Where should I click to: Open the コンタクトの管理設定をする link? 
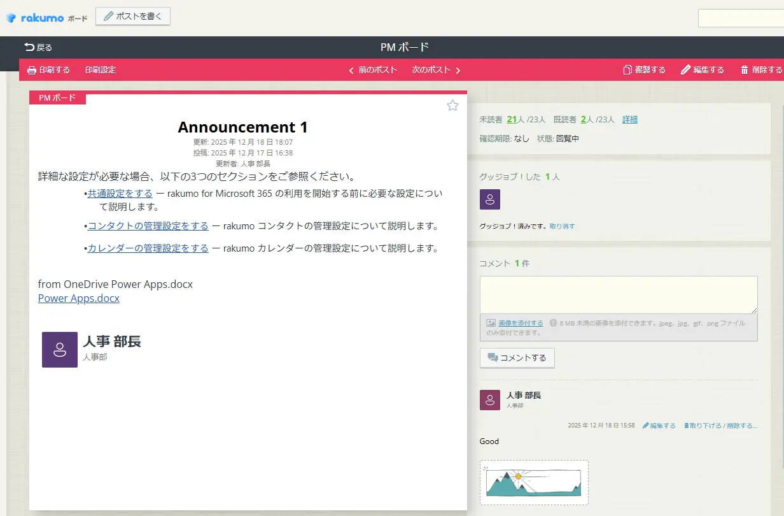pyautogui.click(x=148, y=226)
